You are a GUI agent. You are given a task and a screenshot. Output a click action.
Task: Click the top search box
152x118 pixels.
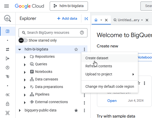pos(146,6)
